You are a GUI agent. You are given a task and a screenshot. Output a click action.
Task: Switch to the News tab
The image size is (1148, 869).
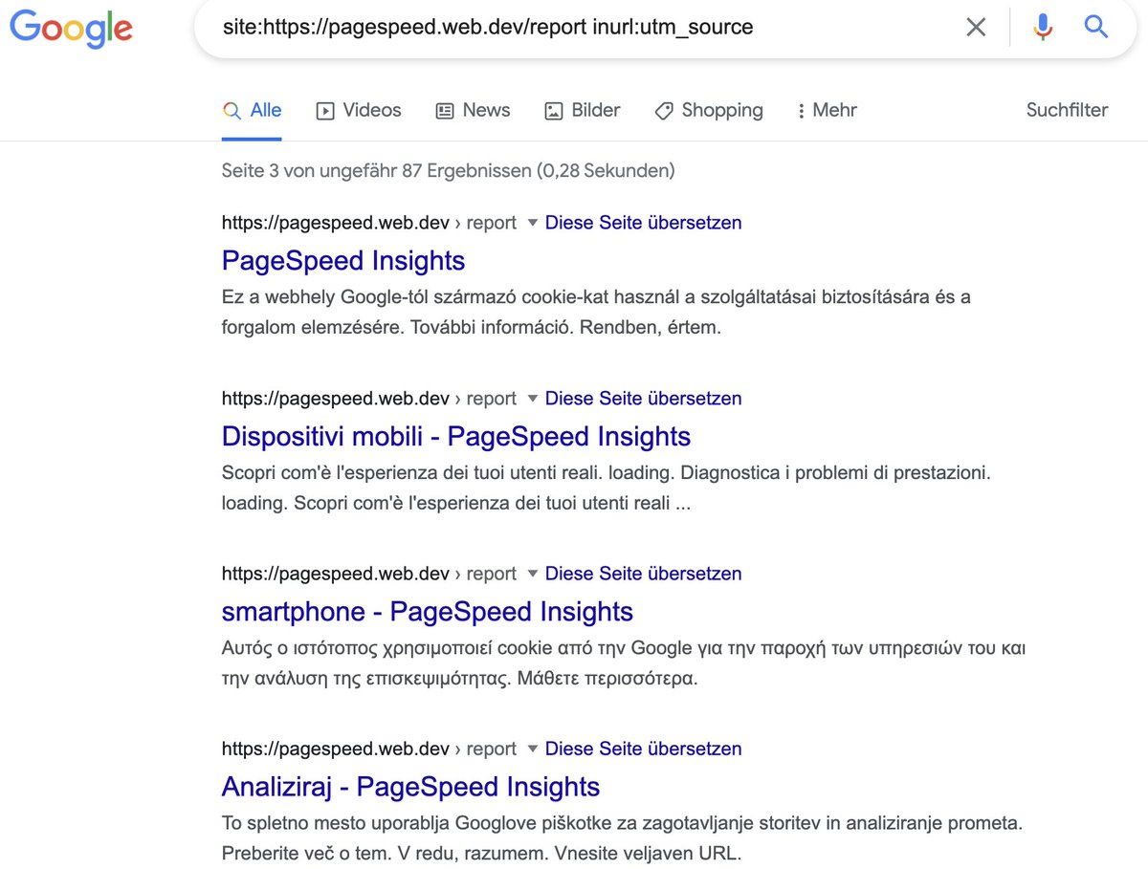pos(473,110)
